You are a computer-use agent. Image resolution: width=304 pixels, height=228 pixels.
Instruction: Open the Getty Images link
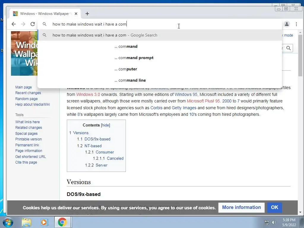[184, 108]
